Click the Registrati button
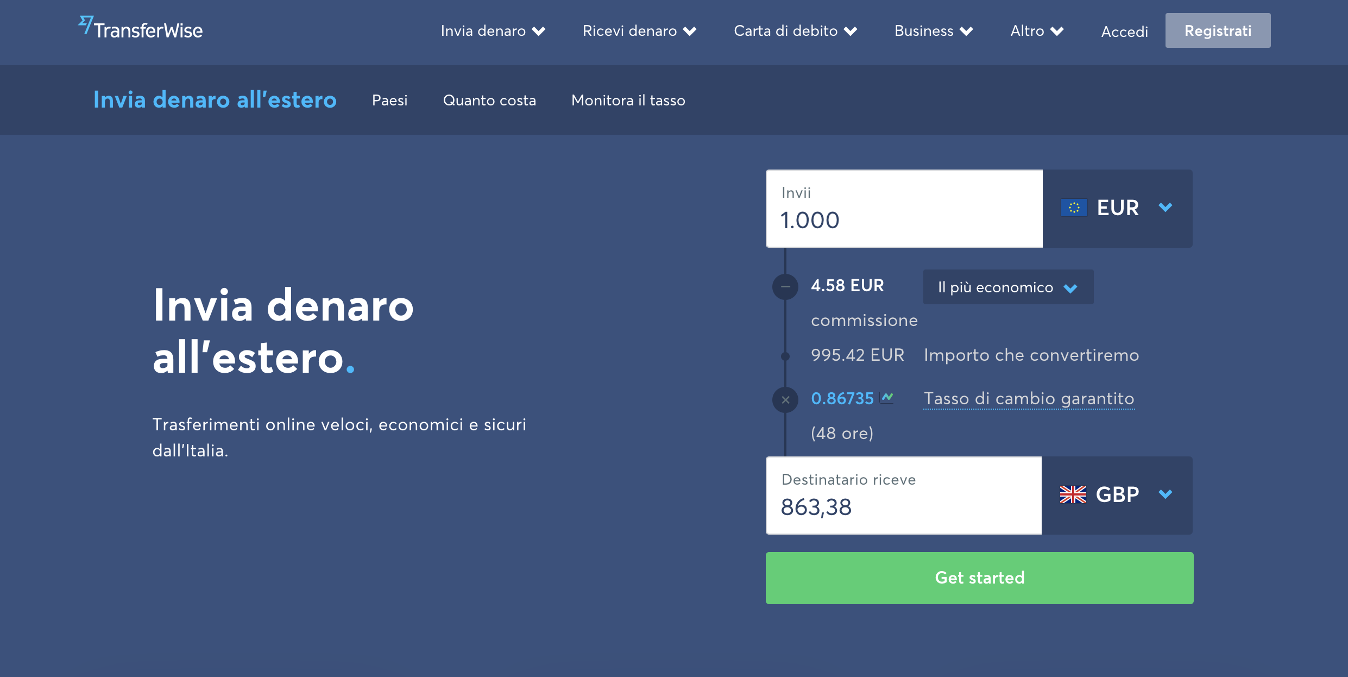 tap(1218, 30)
